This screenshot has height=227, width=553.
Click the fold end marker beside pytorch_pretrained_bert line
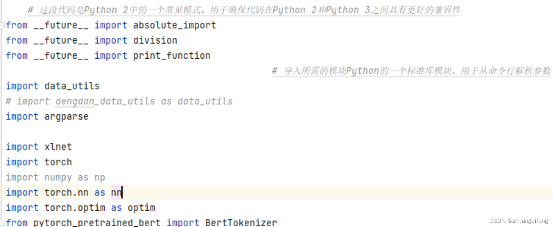[x=2, y=223]
